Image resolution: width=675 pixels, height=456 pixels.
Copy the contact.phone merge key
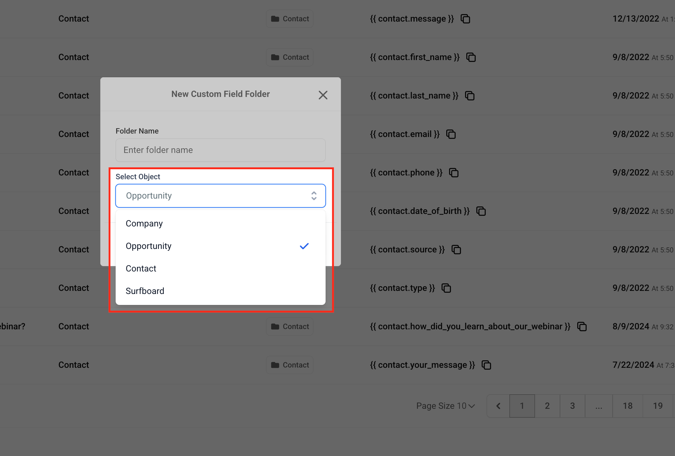point(454,173)
